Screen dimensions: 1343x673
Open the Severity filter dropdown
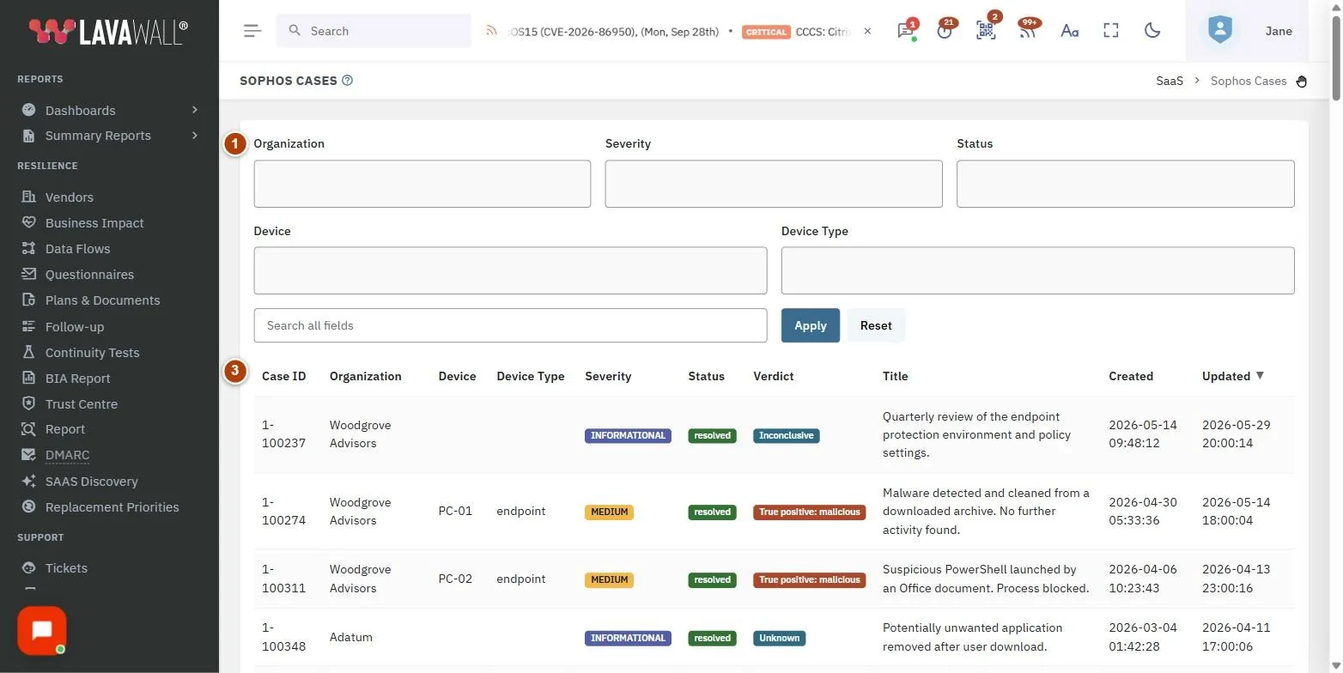click(774, 184)
